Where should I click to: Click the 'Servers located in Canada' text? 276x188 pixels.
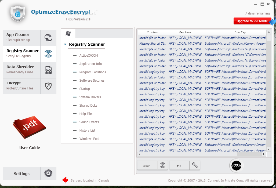90,180
